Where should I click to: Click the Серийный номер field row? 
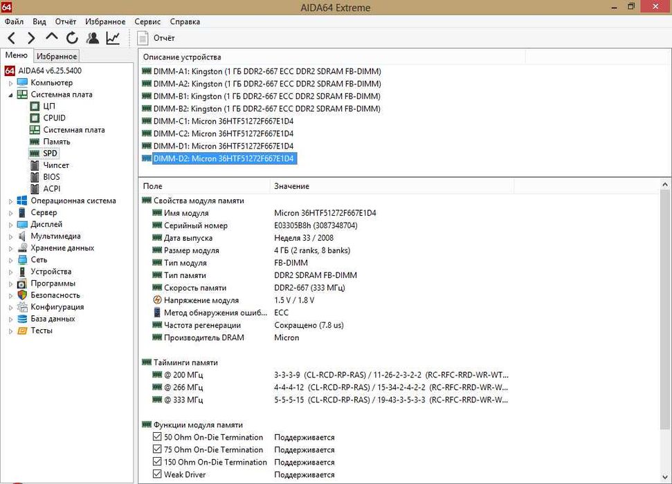(255, 225)
